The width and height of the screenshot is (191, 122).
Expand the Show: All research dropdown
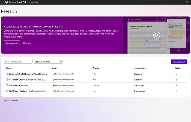pos(49,62)
